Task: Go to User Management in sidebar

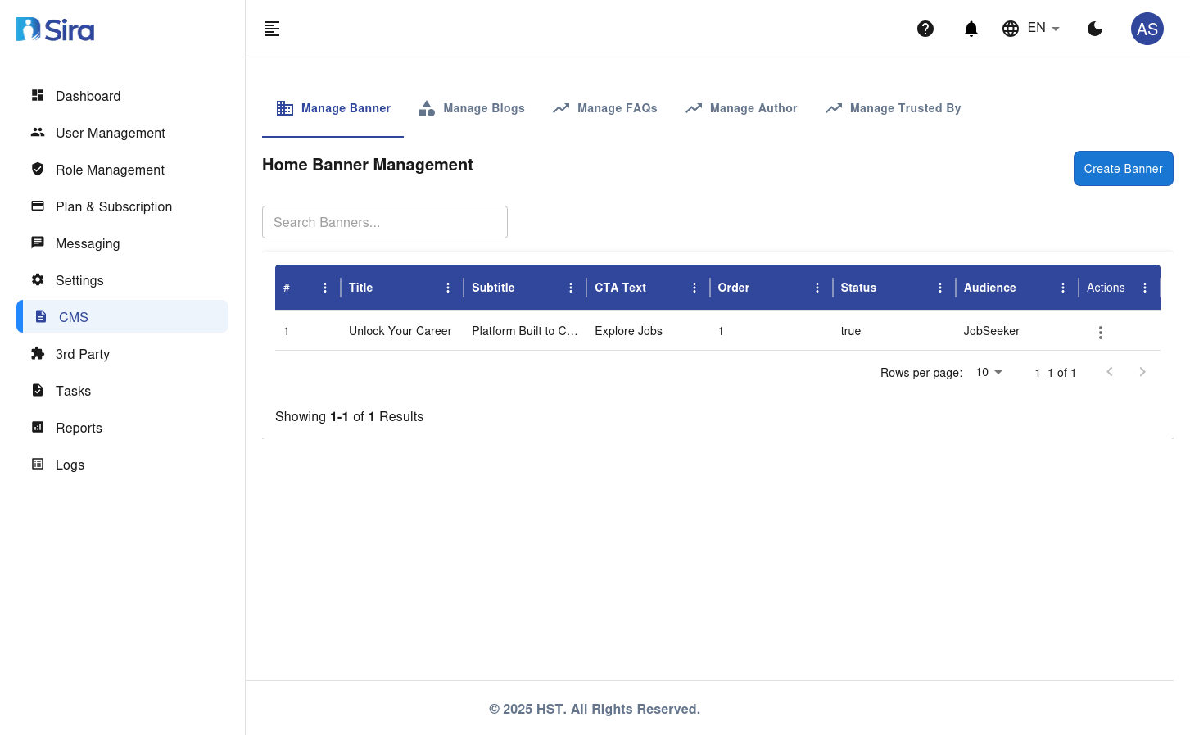Action: [110, 133]
